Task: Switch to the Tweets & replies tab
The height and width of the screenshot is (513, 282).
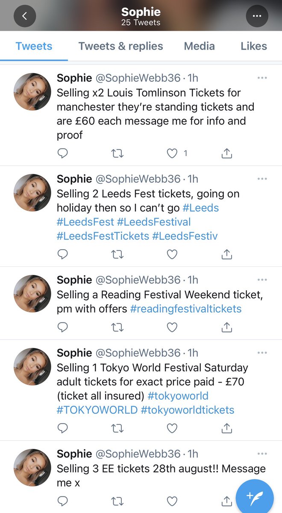Action: [121, 46]
